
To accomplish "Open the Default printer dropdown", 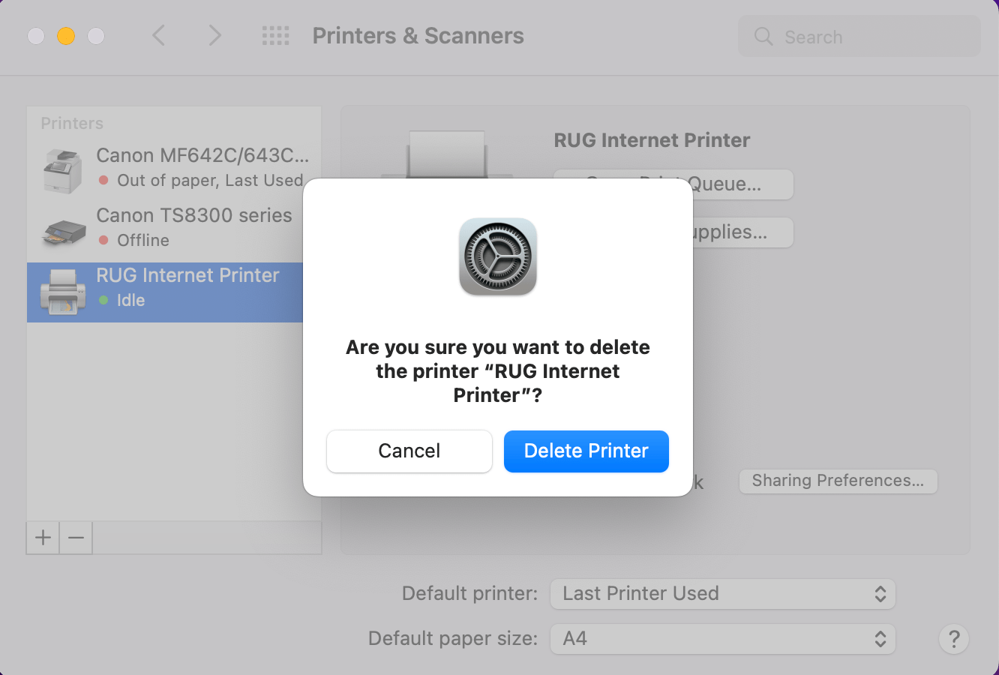I will [x=722, y=593].
